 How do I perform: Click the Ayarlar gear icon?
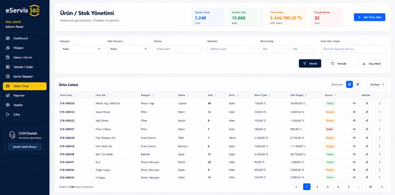[8, 105]
